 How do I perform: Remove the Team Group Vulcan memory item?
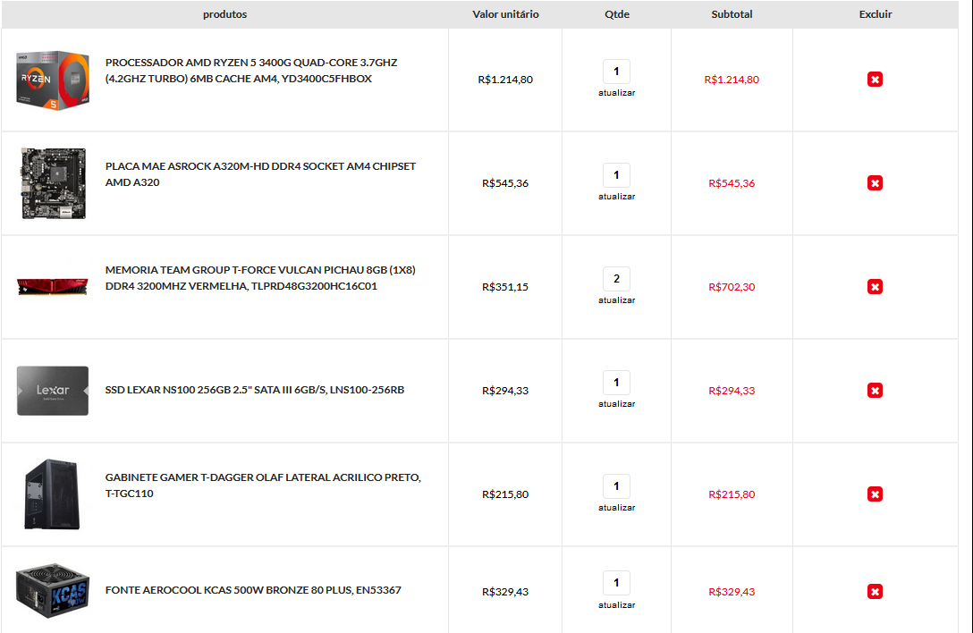[x=875, y=287]
